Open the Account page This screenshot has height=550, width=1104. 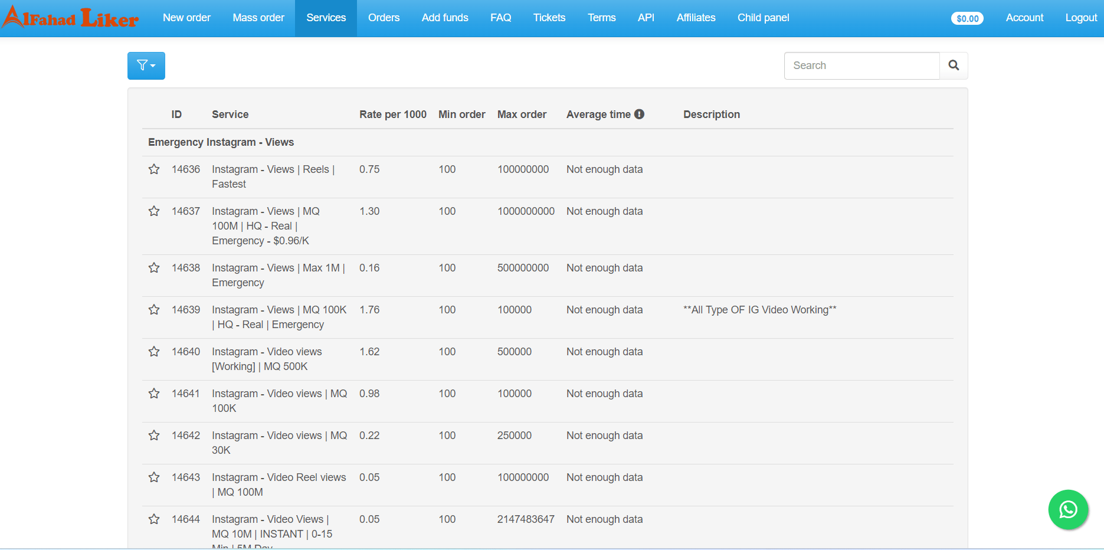point(1024,18)
